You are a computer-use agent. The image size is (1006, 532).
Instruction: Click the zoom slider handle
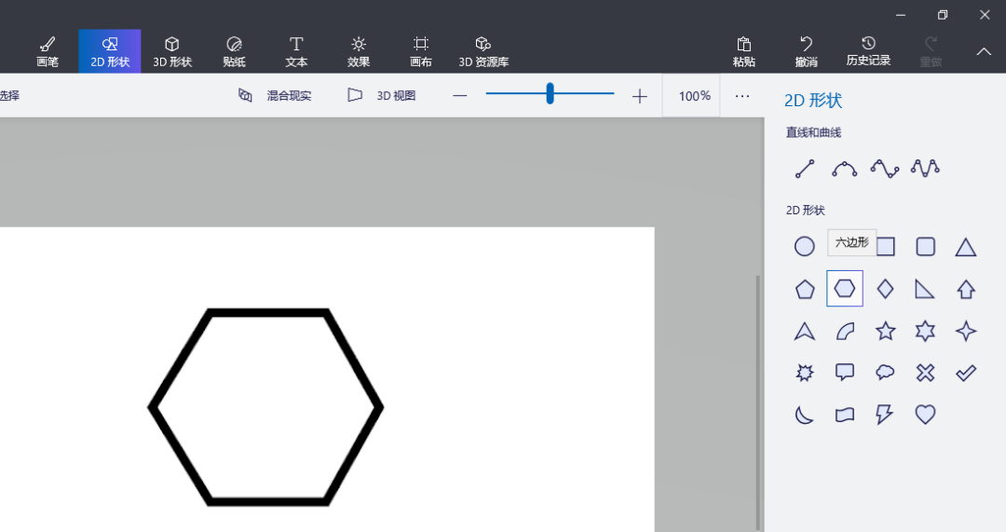[550, 94]
